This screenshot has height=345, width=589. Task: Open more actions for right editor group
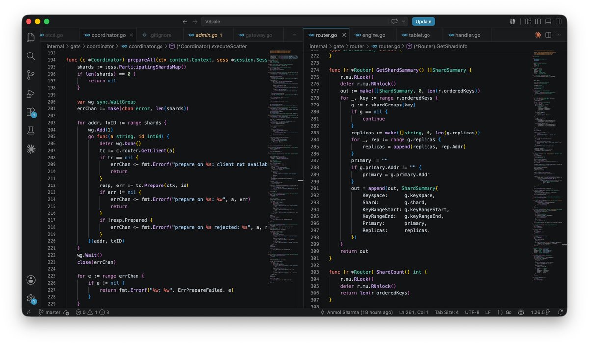click(559, 35)
